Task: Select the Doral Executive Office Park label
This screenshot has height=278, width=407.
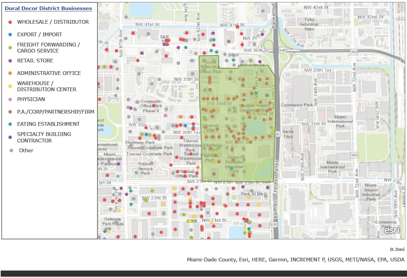Action: 210,67
